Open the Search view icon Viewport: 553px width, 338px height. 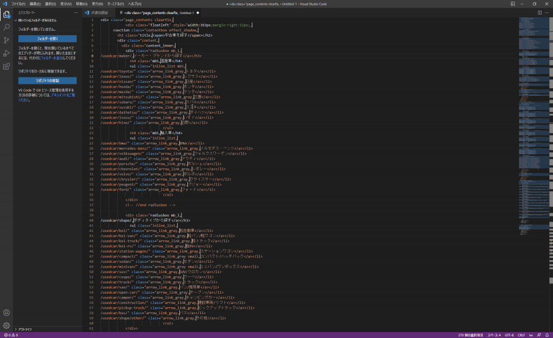pyautogui.click(x=6, y=27)
